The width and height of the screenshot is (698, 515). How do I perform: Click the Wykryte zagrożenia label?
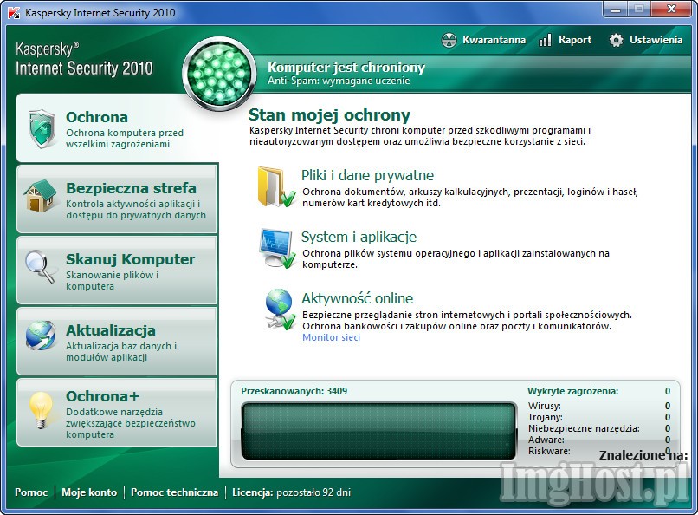click(573, 391)
